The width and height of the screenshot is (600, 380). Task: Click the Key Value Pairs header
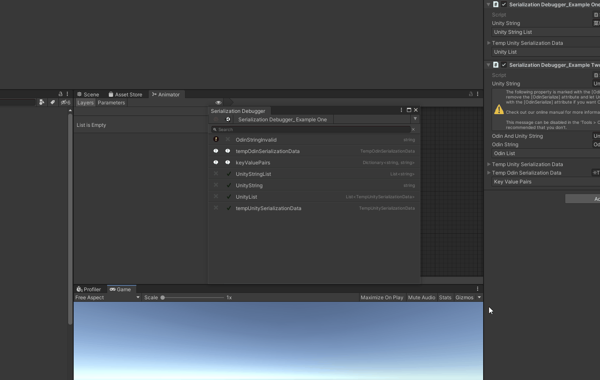[x=546, y=182]
